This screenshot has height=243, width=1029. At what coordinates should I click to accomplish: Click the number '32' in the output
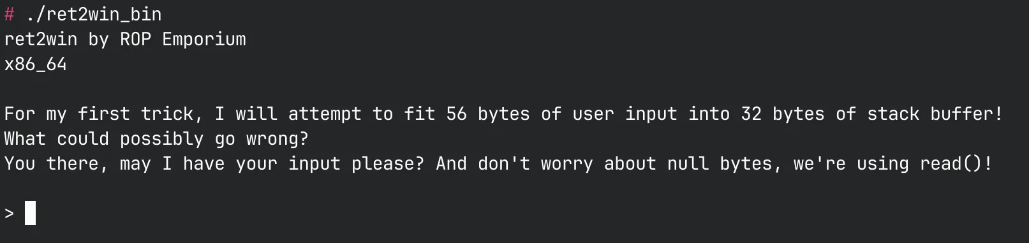pos(751,114)
